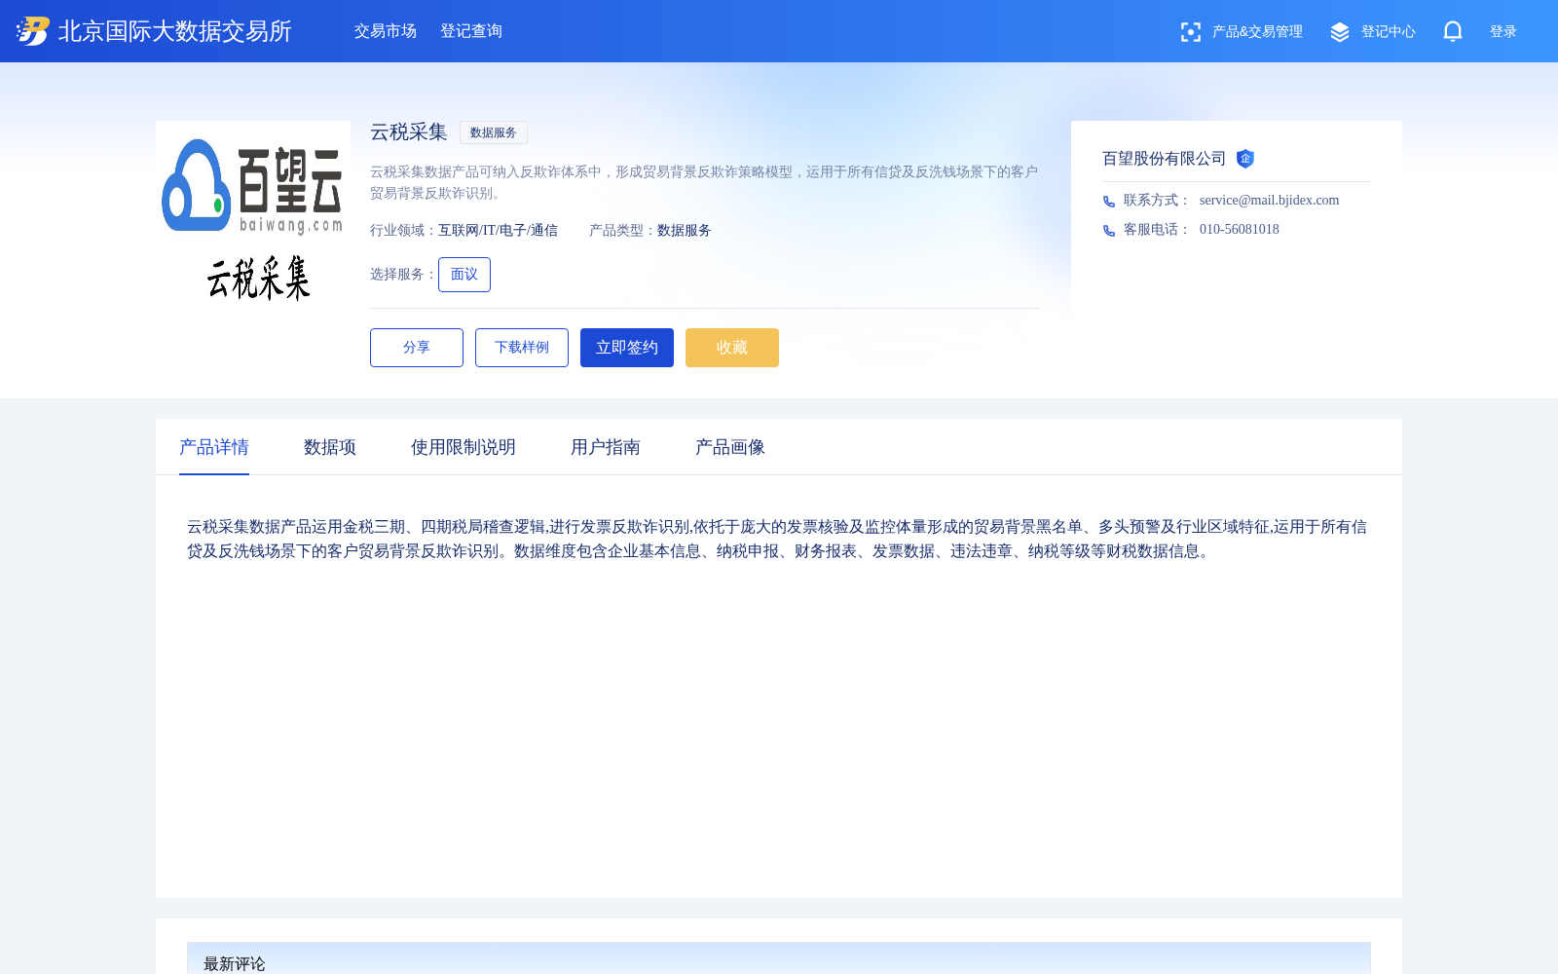Click the registration center layers icon
The width and height of the screenshot is (1558, 974).
(x=1340, y=32)
